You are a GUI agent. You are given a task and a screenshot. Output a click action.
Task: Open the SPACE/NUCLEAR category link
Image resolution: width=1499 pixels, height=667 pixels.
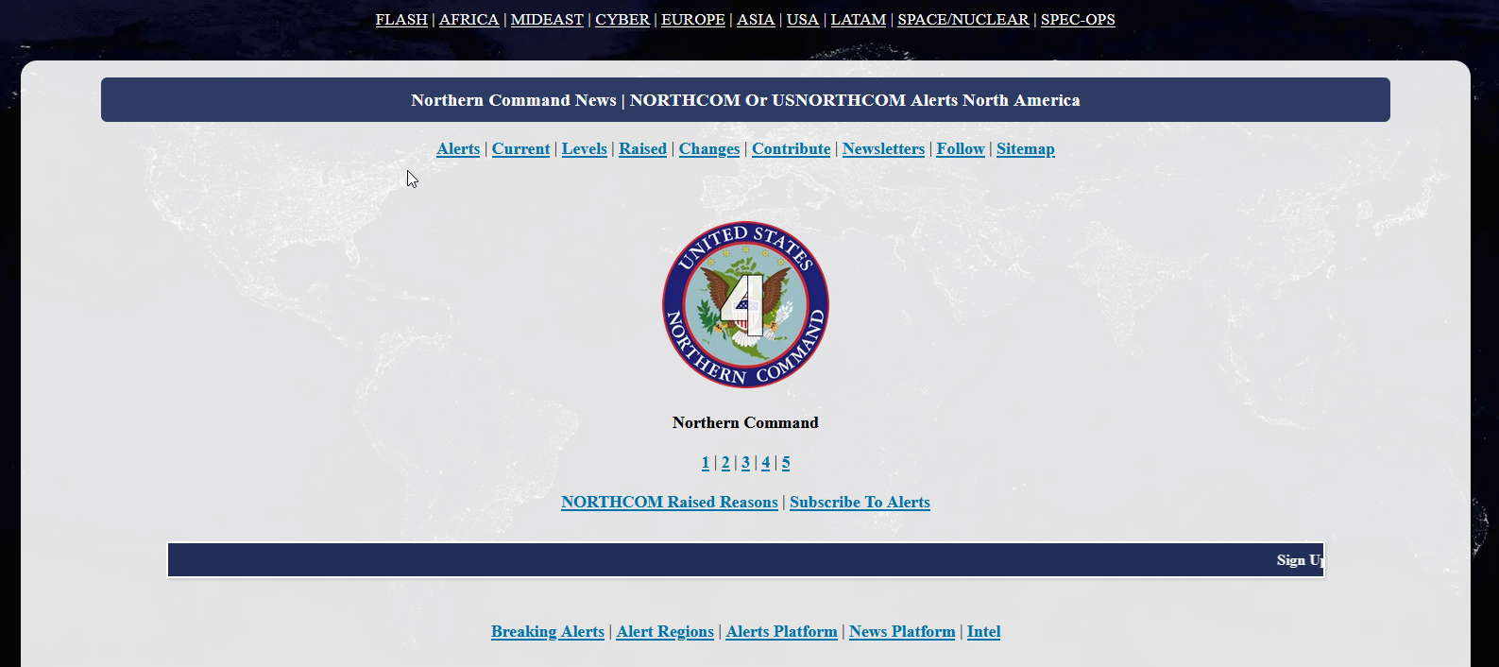pos(962,20)
